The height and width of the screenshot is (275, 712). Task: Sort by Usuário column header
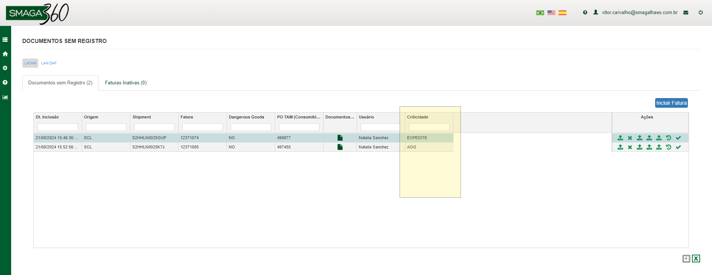pos(367,117)
